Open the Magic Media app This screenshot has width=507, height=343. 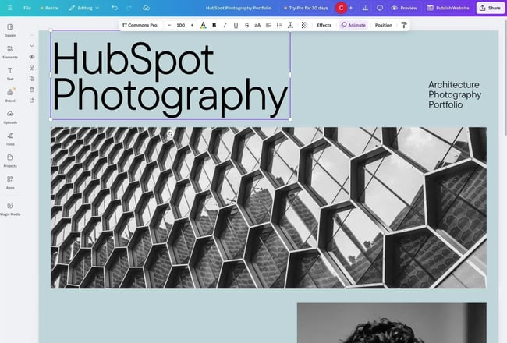10,208
